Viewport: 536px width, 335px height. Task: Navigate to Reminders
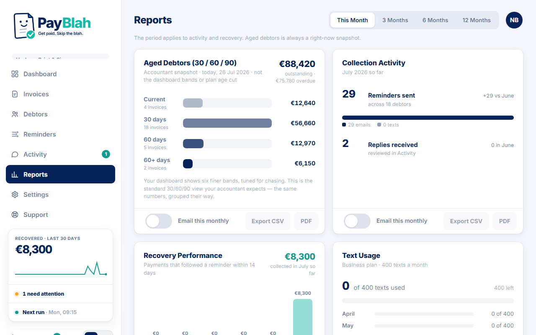tap(60, 134)
